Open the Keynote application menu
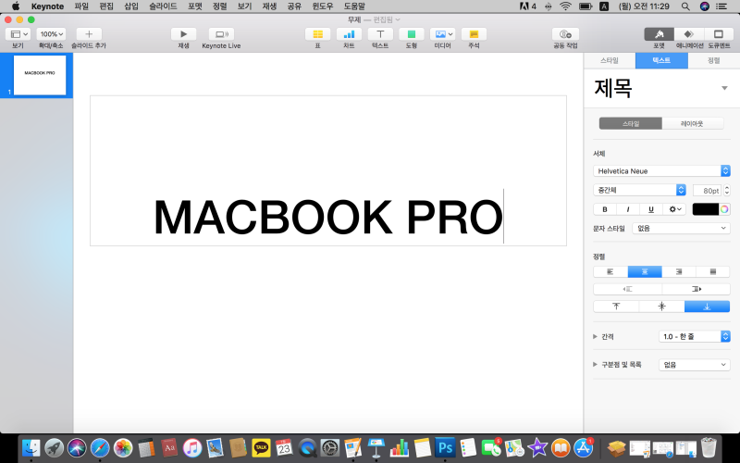Viewport: 740px width, 463px height. 47,6
